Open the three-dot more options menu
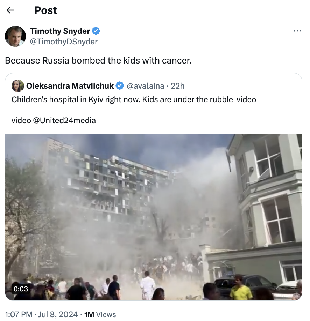The width and height of the screenshot is (310, 321). point(297,31)
